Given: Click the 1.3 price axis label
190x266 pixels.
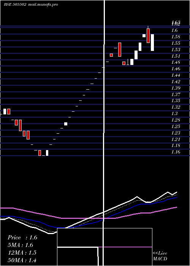Looking at the screenshot, I should point(174,114).
